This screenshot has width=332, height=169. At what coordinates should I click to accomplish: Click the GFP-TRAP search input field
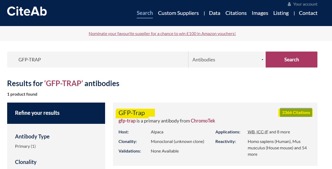click(98, 60)
